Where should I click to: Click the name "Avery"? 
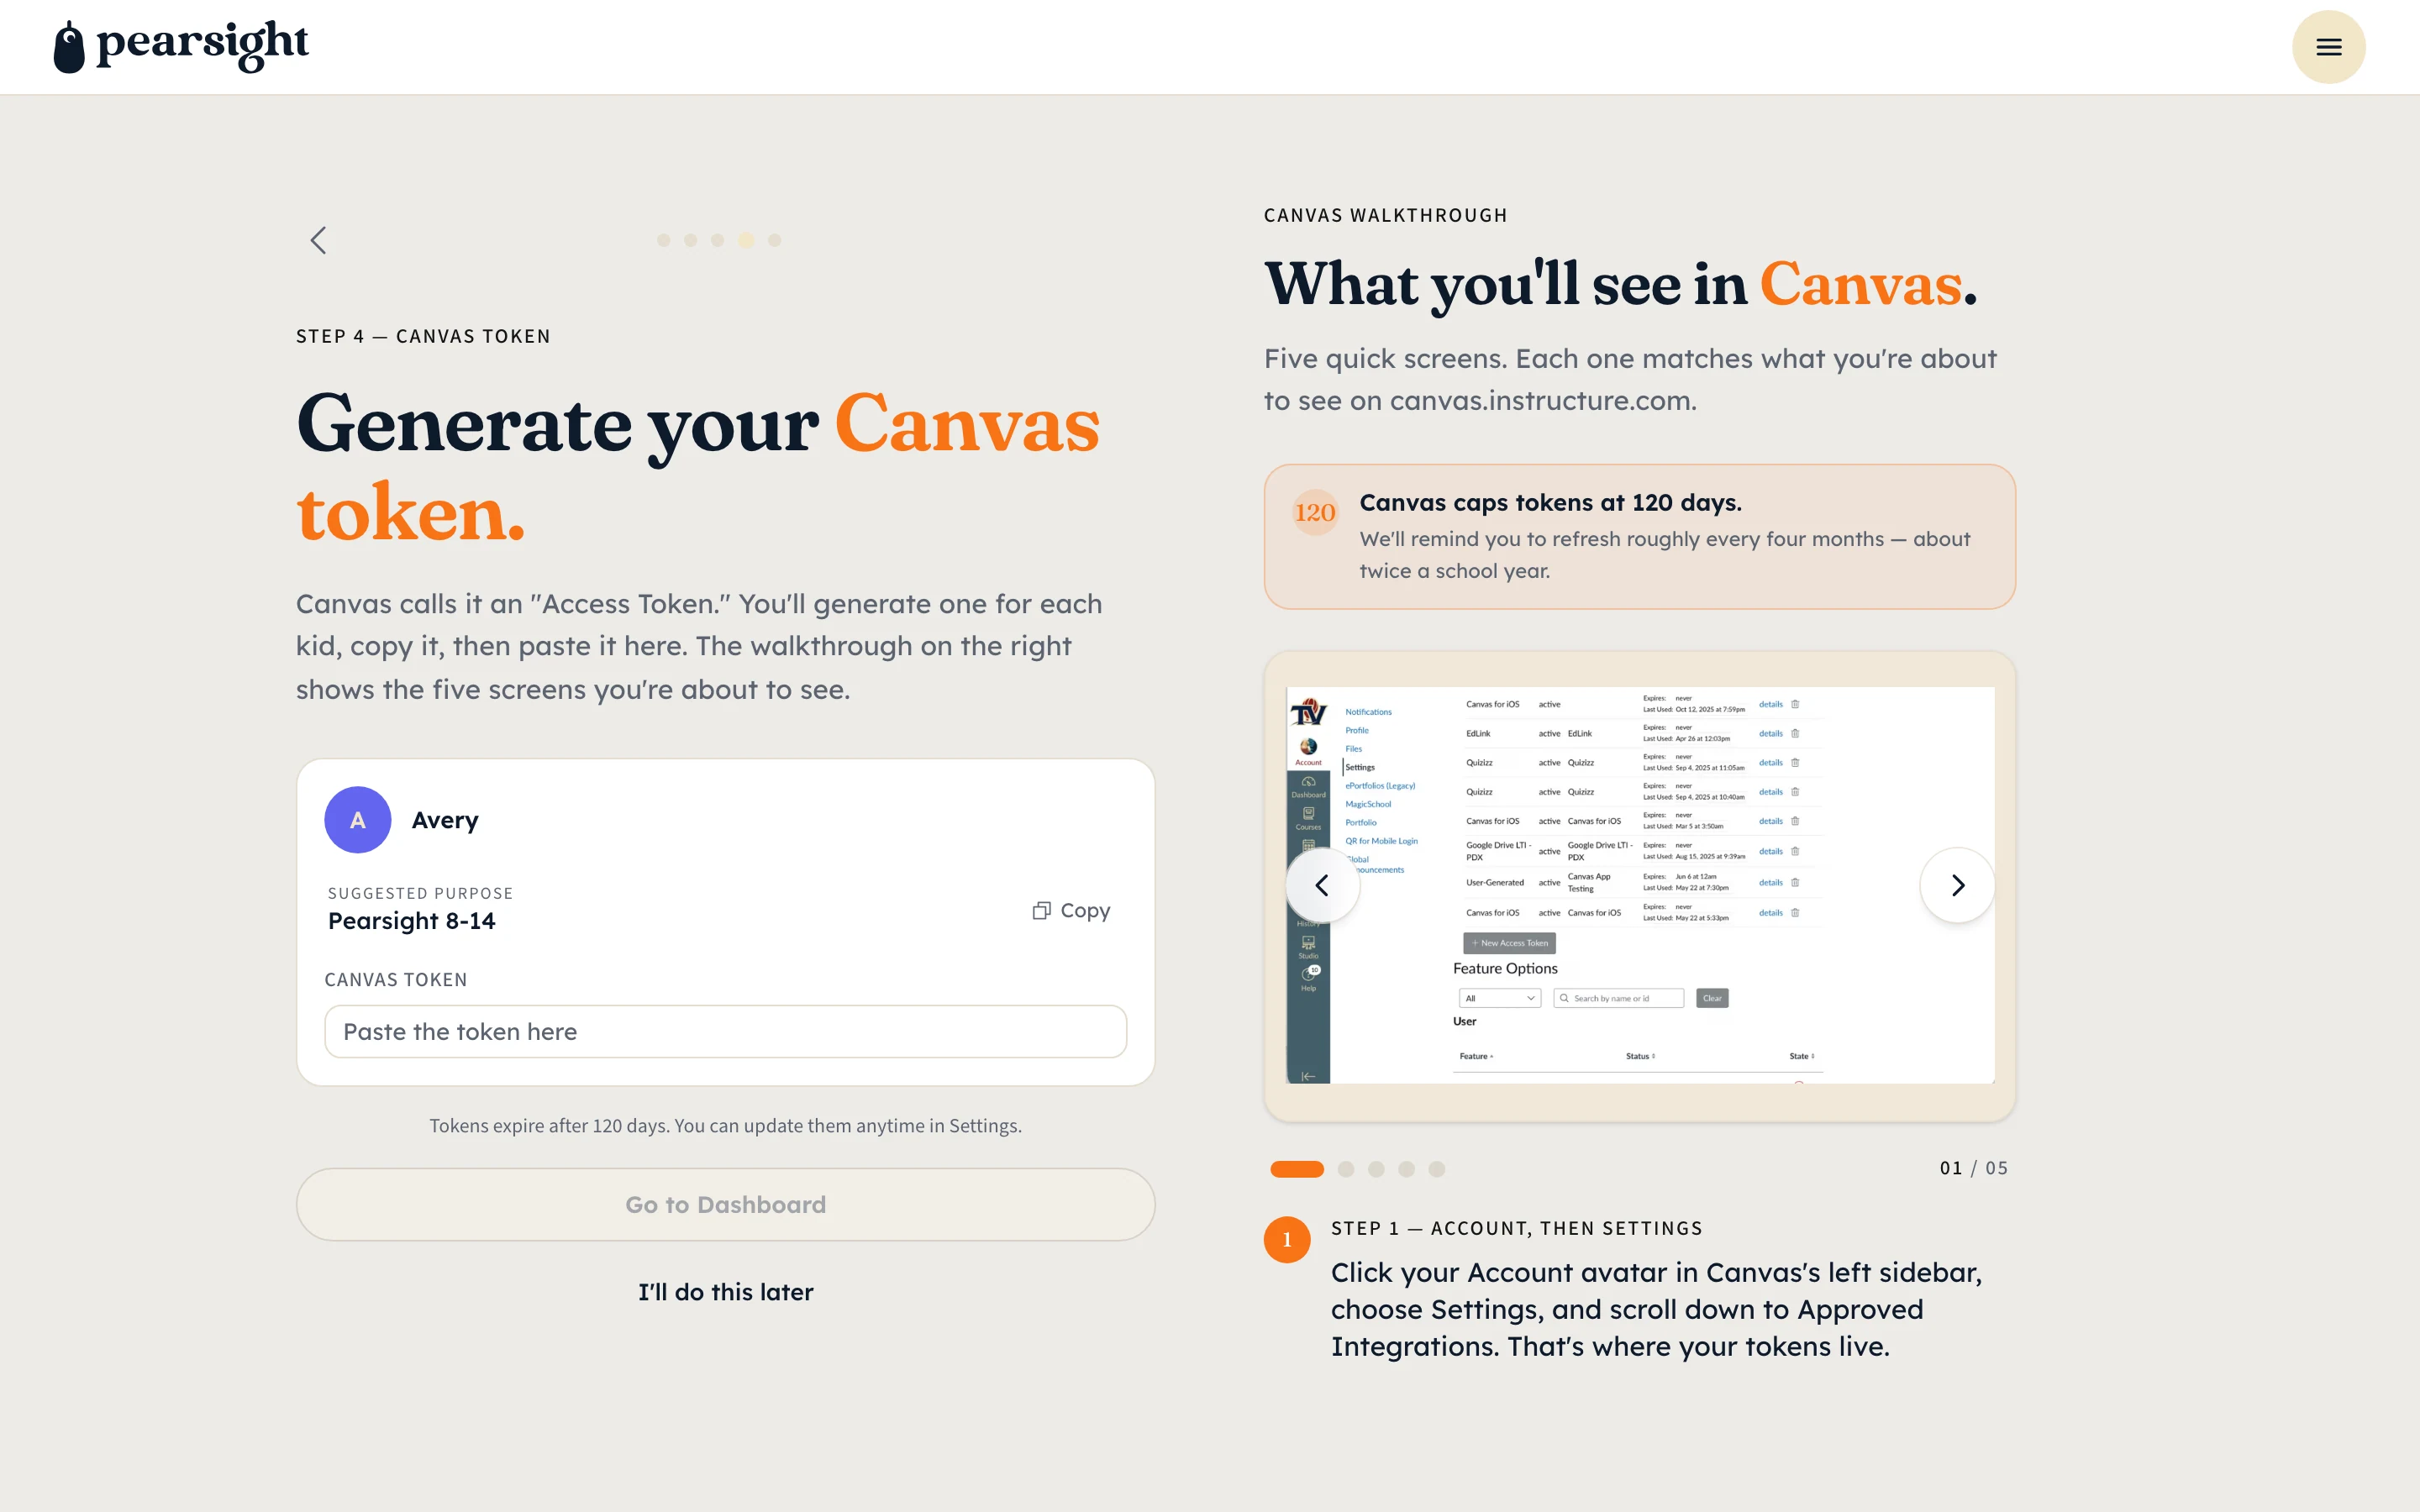[445, 820]
